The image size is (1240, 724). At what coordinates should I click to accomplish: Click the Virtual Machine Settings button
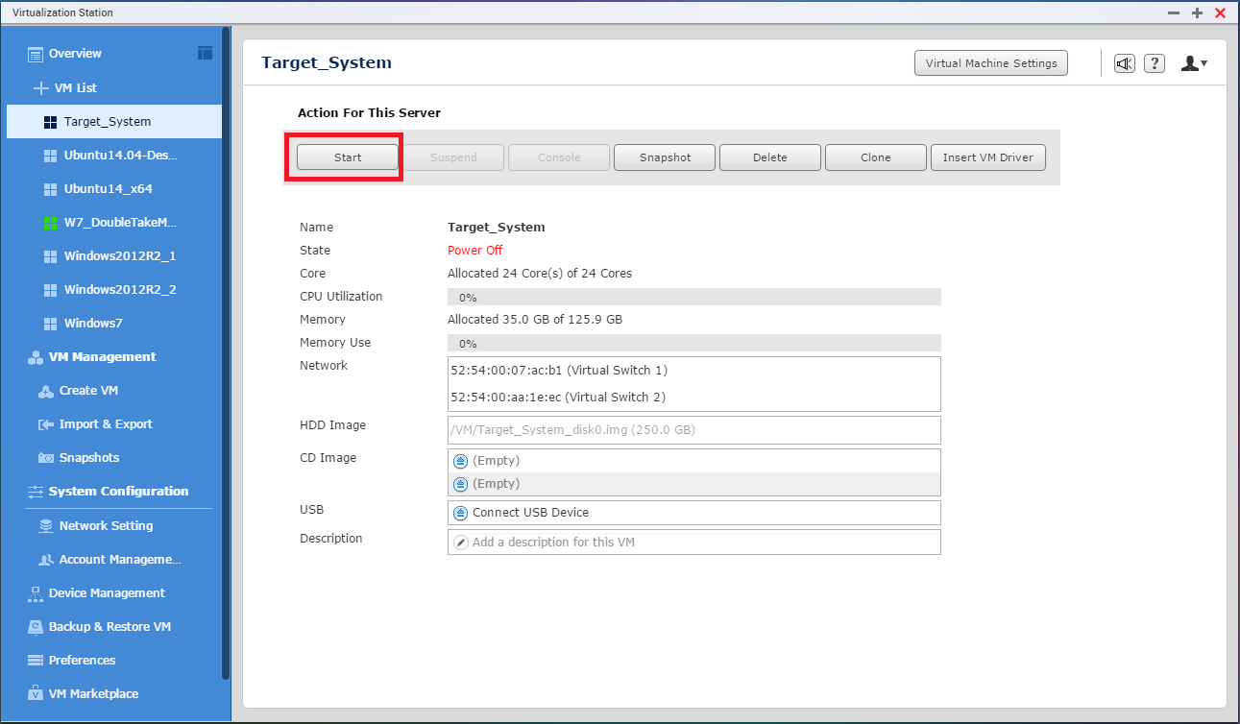tap(990, 63)
